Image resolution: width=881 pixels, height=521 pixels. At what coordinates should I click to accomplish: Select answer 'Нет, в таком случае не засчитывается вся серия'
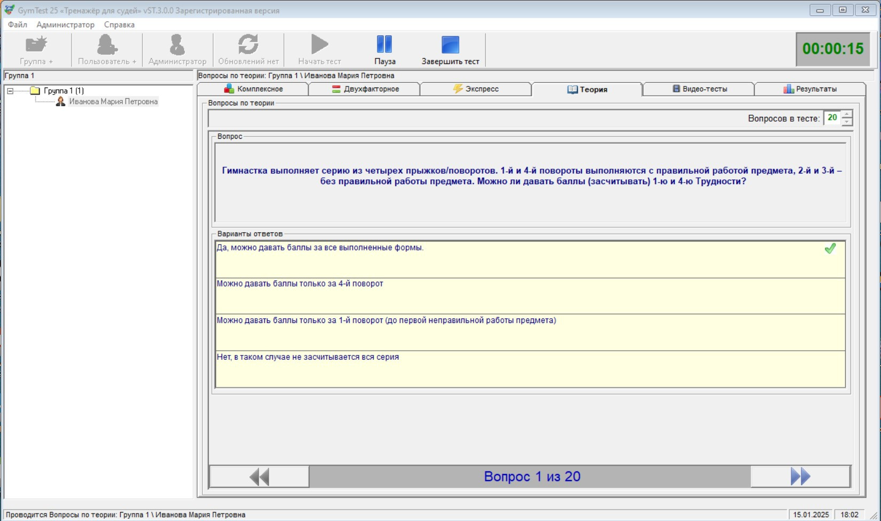tap(530, 368)
